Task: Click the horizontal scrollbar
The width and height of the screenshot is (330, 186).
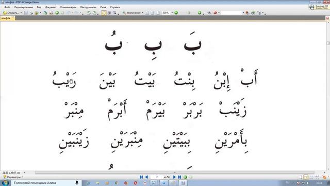Action: 174,173
